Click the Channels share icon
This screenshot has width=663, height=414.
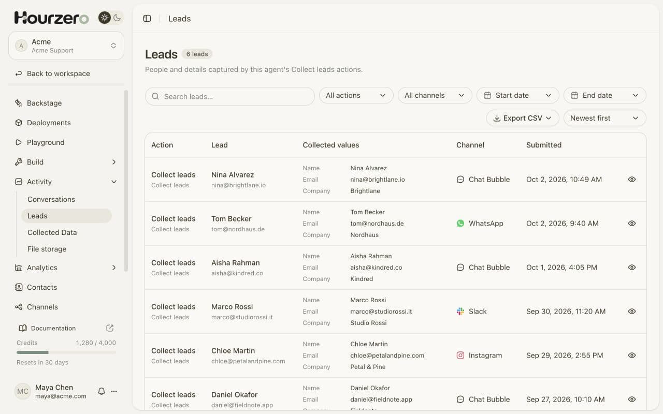click(x=19, y=307)
